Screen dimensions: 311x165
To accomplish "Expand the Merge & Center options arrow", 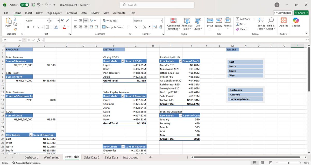I will tap(128, 27).
